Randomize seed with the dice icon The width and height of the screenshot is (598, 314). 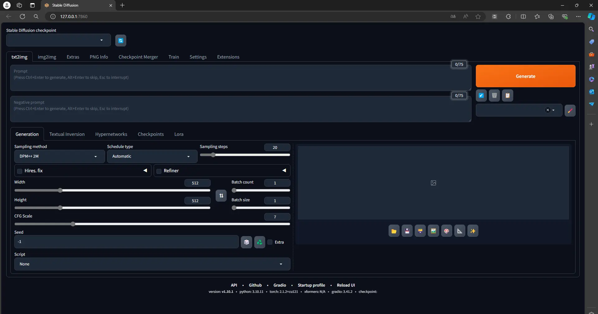click(246, 242)
